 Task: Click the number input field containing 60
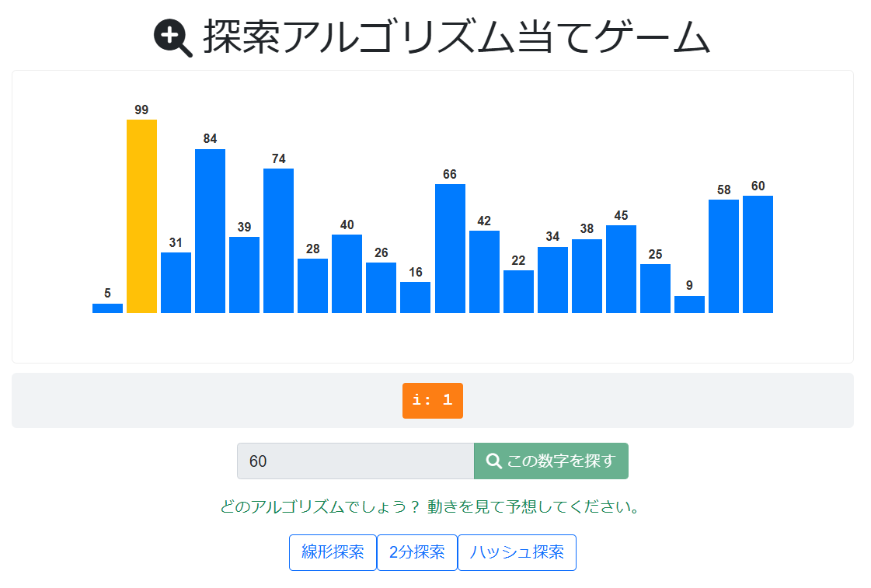tap(355, 461)
